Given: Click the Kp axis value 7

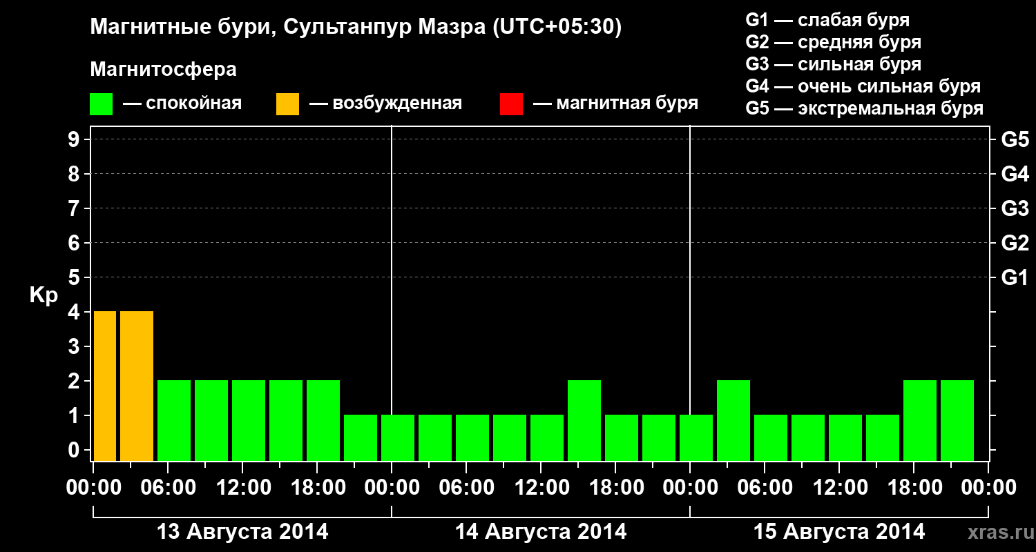Looking at the screenshot, I should point(75,208).
